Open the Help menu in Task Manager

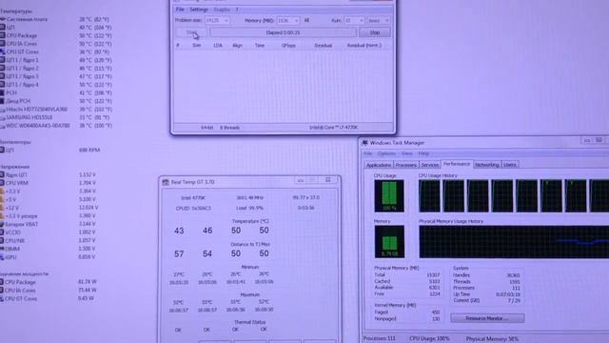423,153
